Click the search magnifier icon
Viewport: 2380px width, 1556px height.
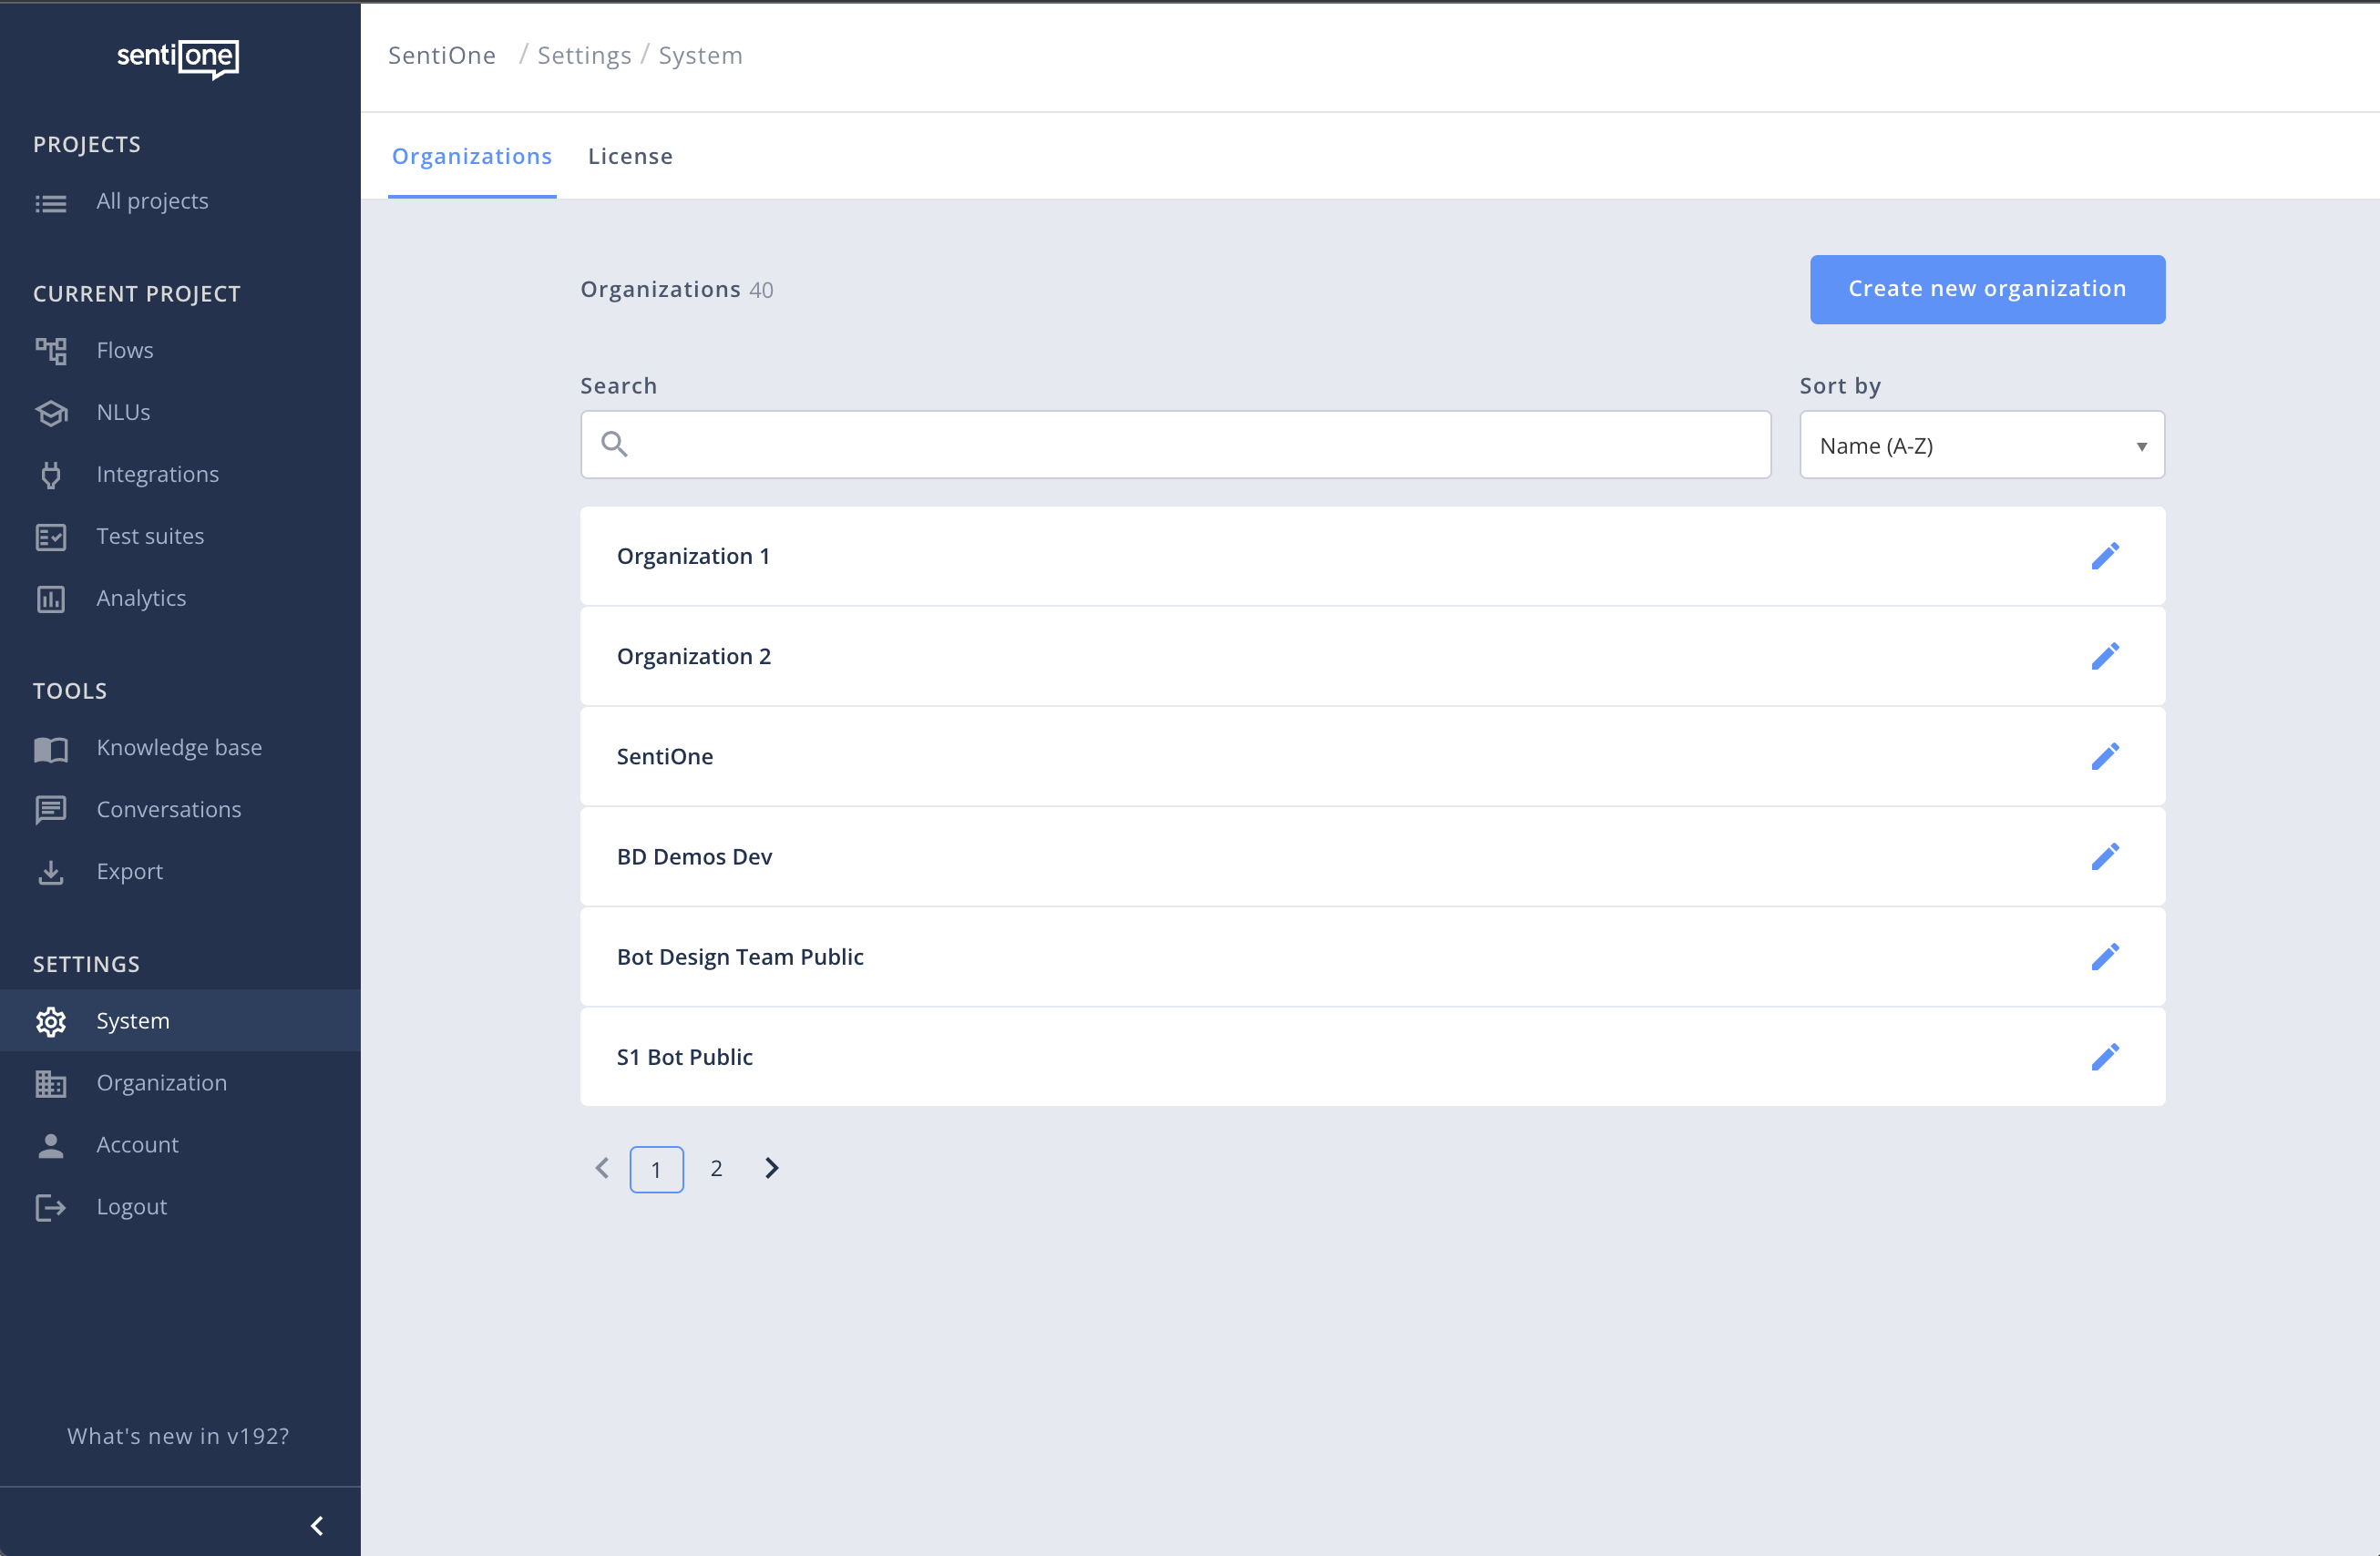pyautogui.click(x=614, y=444)
